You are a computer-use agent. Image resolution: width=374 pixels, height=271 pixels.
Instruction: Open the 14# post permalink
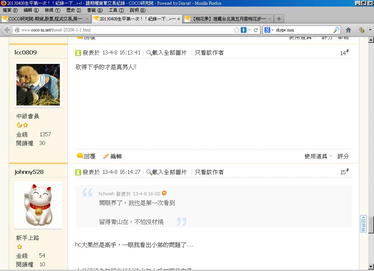pos(344,53)
